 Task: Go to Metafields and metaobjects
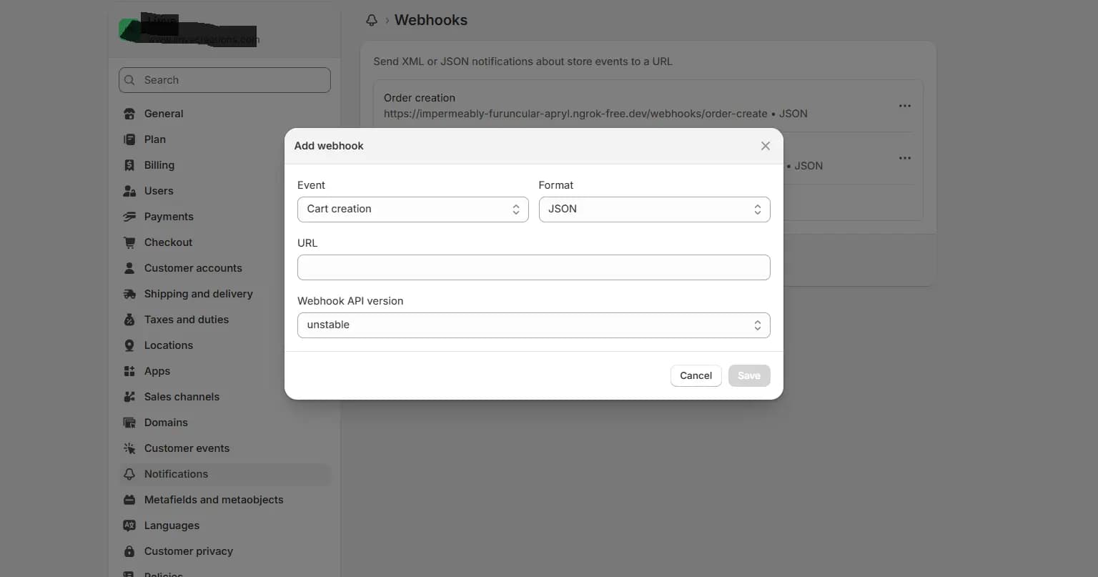213,500
